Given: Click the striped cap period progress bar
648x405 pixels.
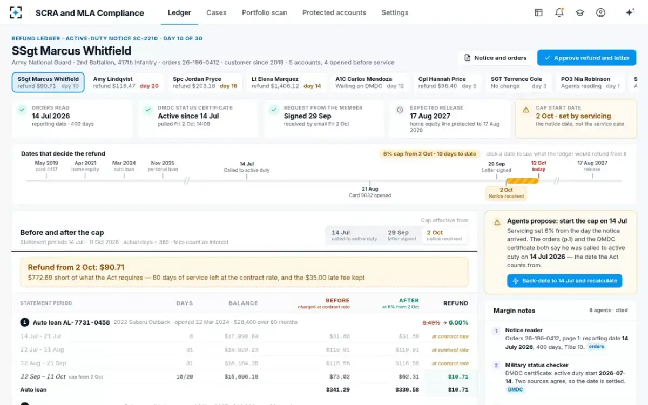Looking at the screenshot, I should pyautogui.click(x=522, y=181).
